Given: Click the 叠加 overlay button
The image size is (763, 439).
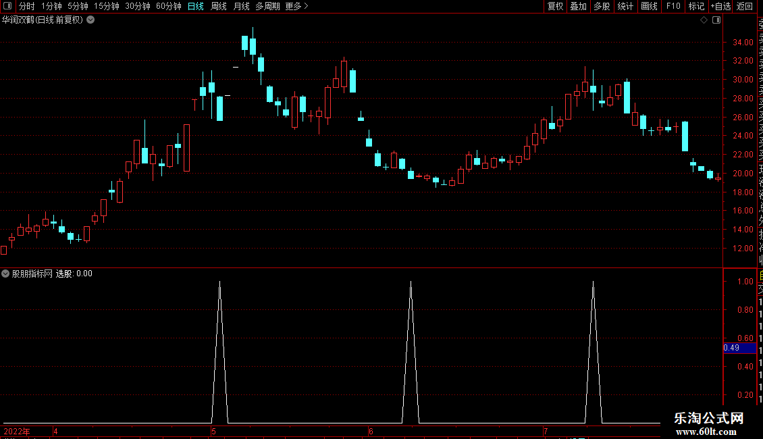Looking at the screenshot, I should pyautogui.click(x=579, y=6).
